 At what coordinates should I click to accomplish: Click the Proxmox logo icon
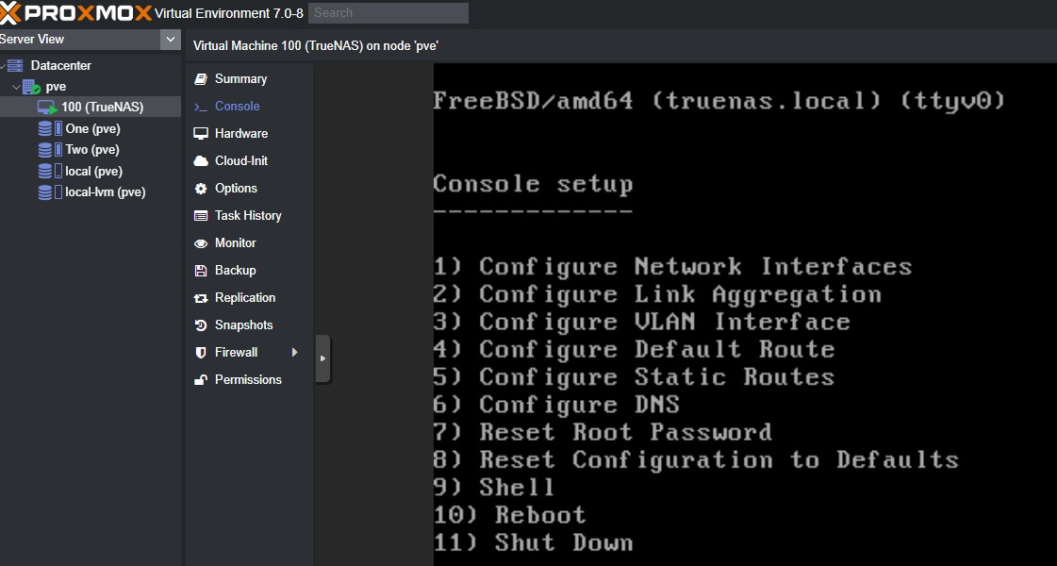(9, 12)
